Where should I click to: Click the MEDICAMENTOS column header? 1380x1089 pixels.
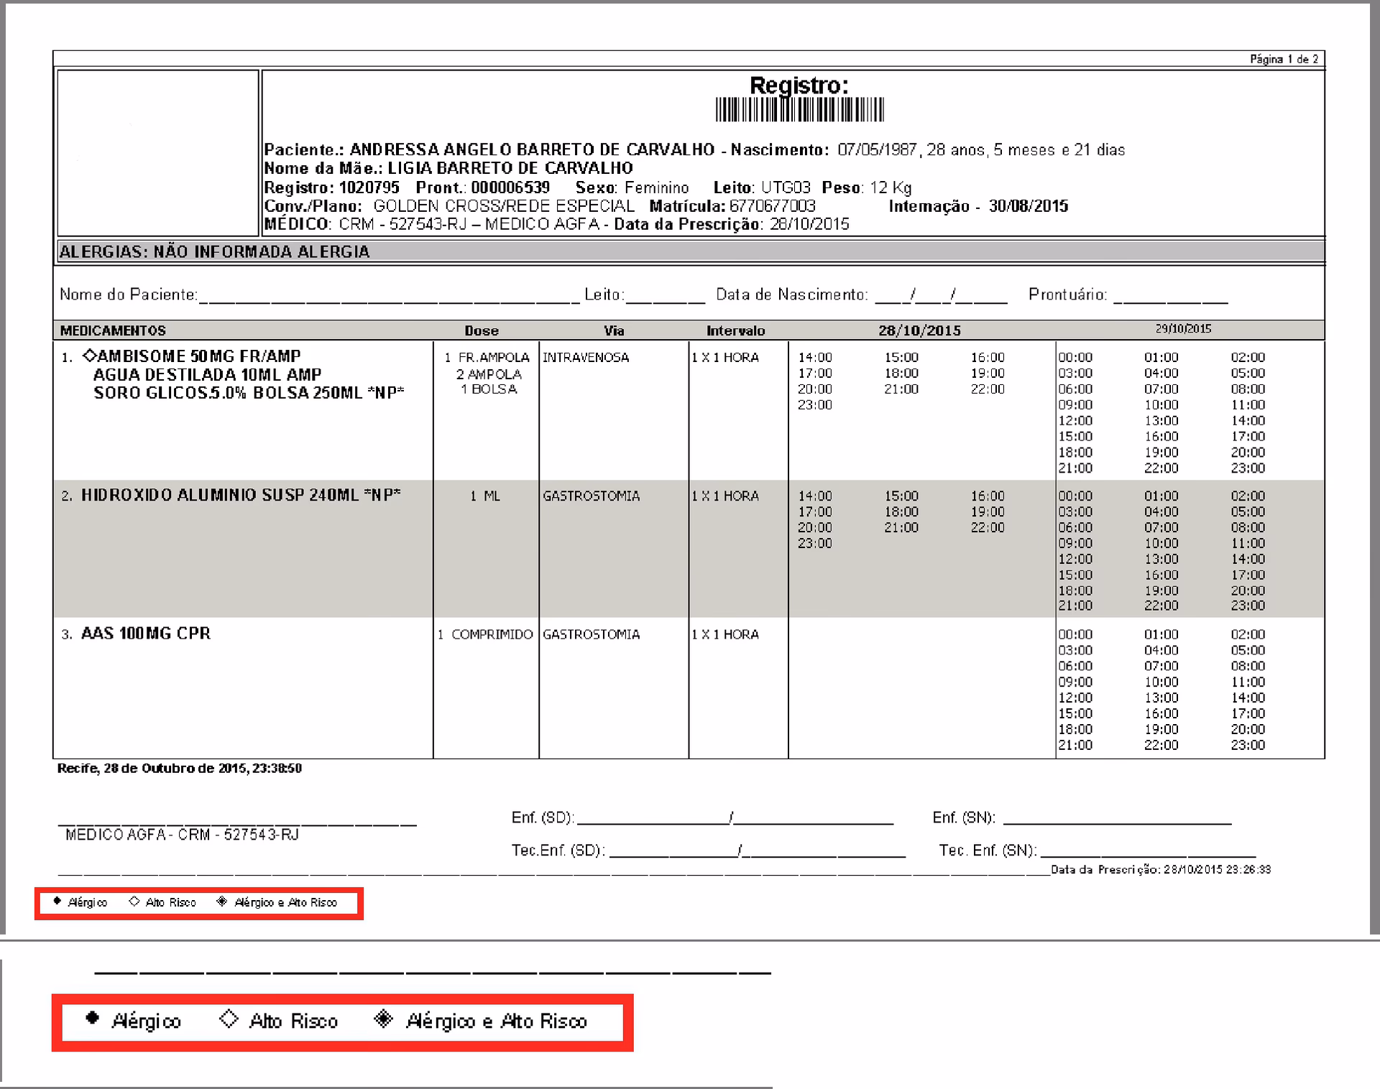pyautogui.click(x=113, y=330)
